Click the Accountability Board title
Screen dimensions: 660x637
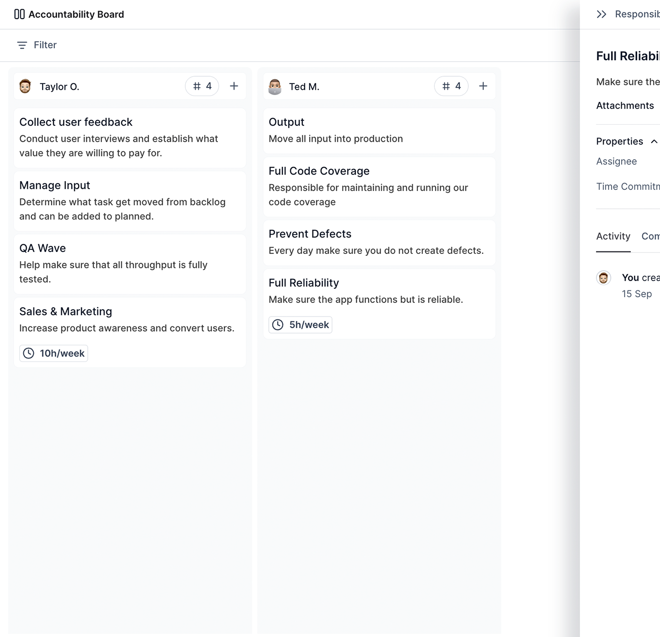(x=76, y=15)
